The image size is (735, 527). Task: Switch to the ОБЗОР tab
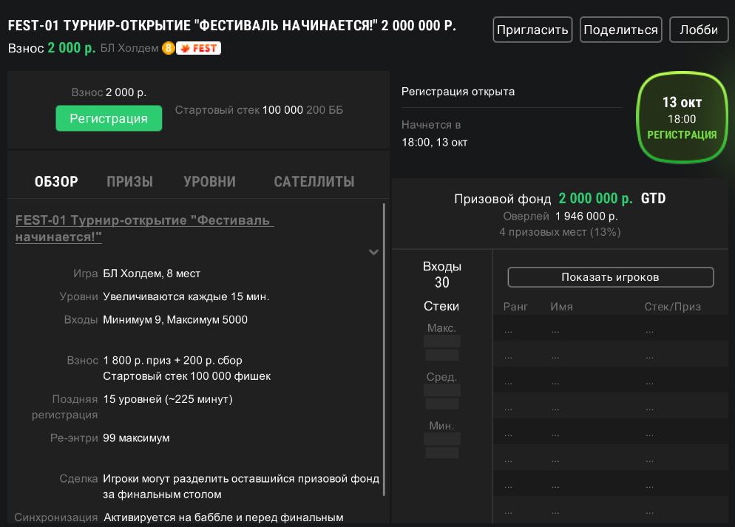(x=56, y=182)
